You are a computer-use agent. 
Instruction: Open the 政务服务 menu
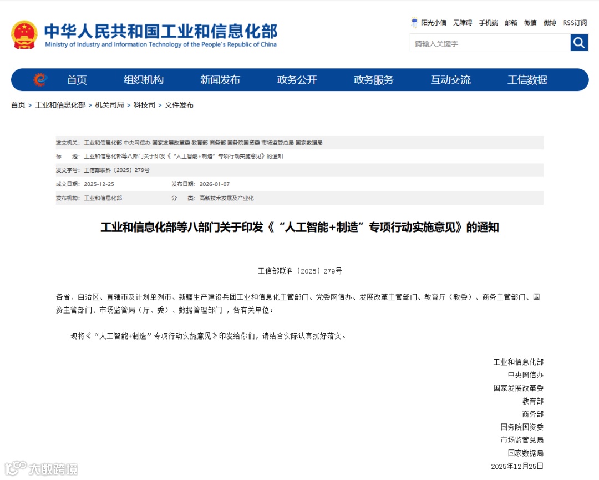374,80
